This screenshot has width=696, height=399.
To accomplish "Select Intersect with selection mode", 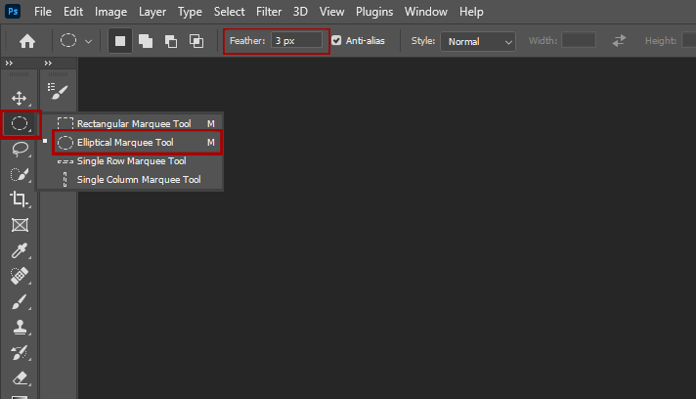I will (x=196, y=41).
